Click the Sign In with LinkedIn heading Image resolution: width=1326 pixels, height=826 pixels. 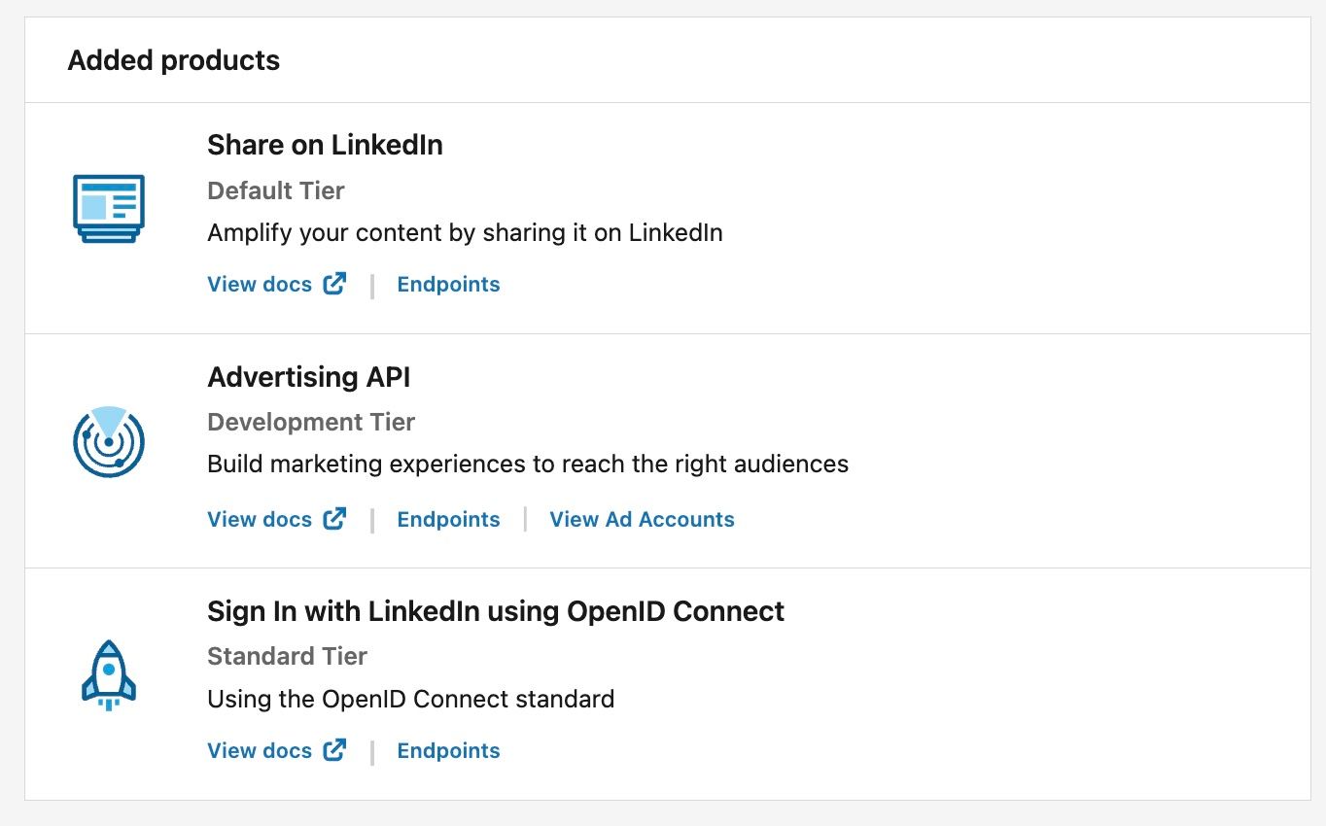(496, 611)
